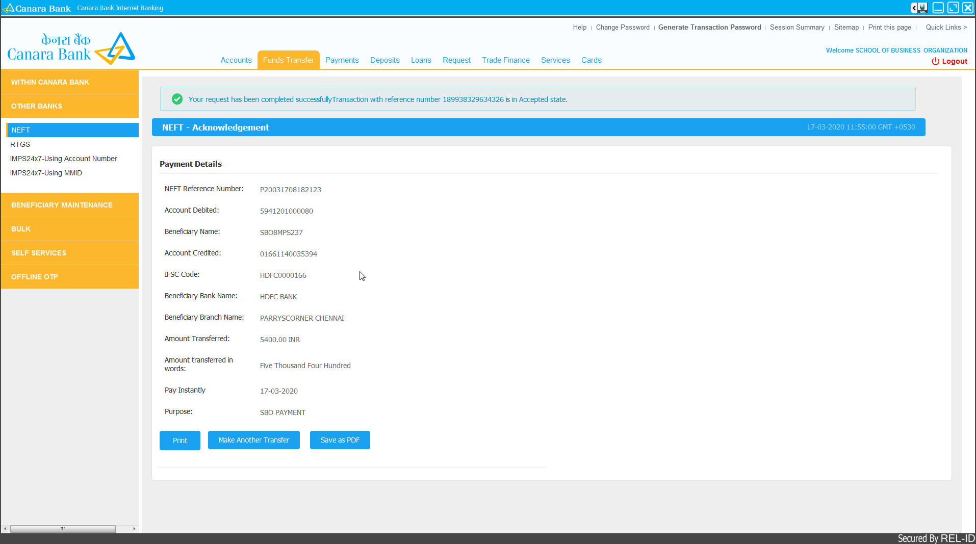
Task: Click Print this page link
Action: (890, 28)
